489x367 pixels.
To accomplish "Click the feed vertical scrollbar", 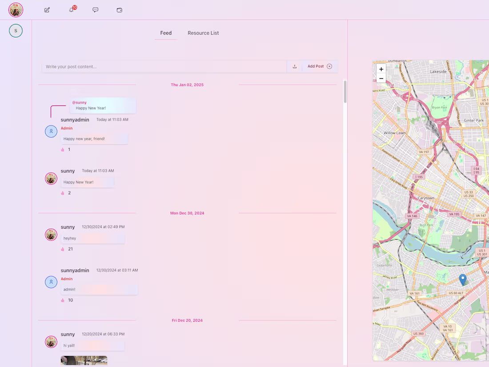I will point(345,92).
